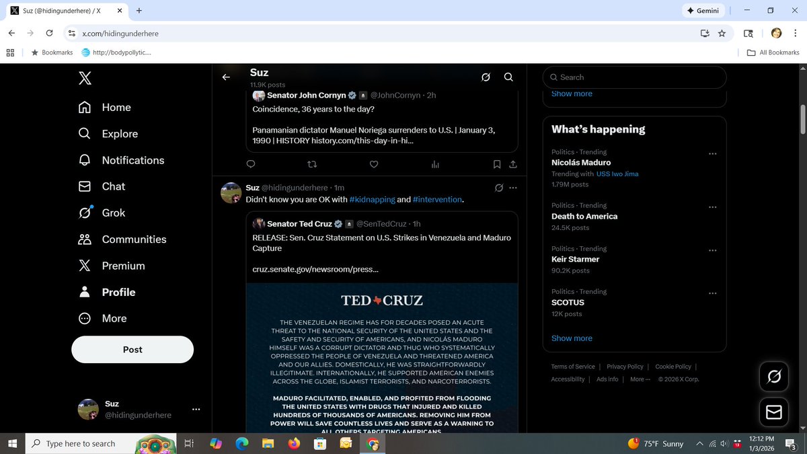Search Suz's posts with magnifier icon

click(x=508, y=77)
